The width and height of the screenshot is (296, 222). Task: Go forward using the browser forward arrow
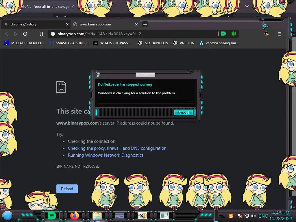[16, 34]
